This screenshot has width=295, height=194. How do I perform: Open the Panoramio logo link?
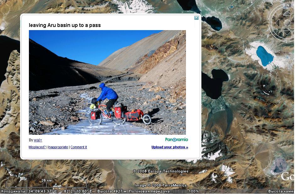coord(177,139)
